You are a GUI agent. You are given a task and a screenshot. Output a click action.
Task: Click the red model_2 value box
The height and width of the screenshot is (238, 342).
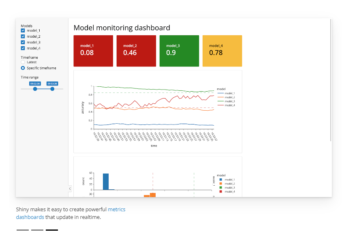136,51
